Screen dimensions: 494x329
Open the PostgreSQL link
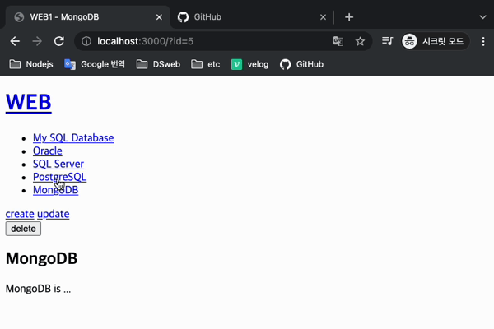click(x=59, y=177)
